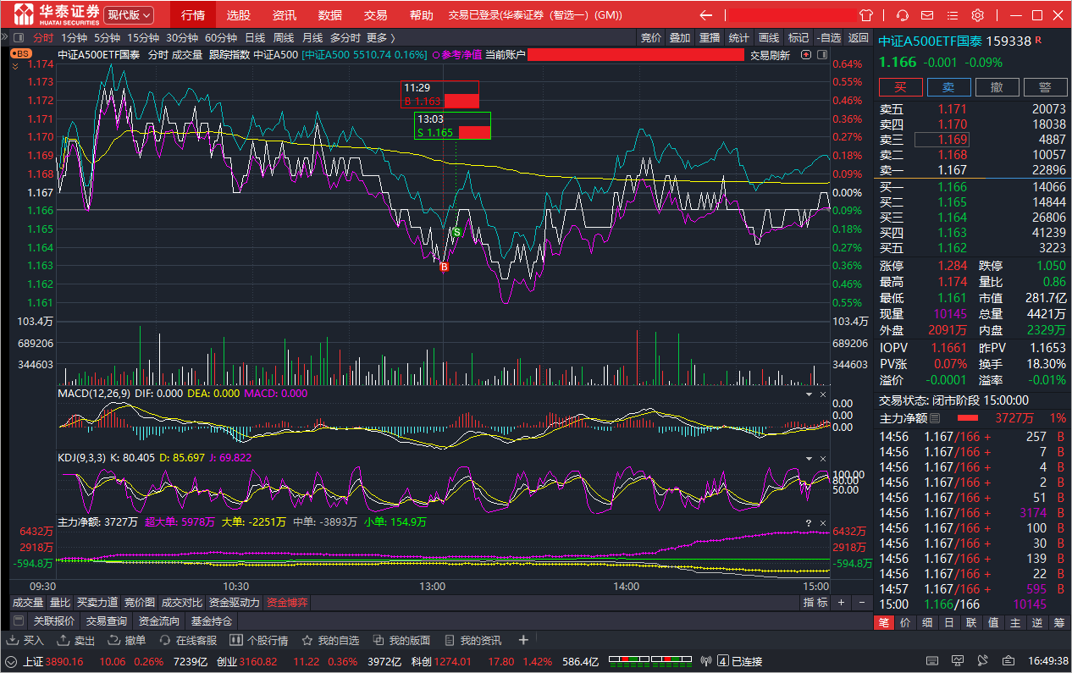Click the back arrow icon

coord(705,15)
